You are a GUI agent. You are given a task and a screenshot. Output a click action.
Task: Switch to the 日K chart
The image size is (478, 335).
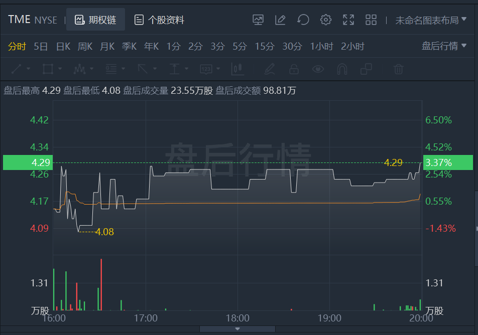click(63, 46)
